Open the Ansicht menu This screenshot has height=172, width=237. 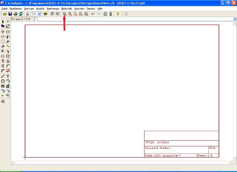[x=40, y=8]
